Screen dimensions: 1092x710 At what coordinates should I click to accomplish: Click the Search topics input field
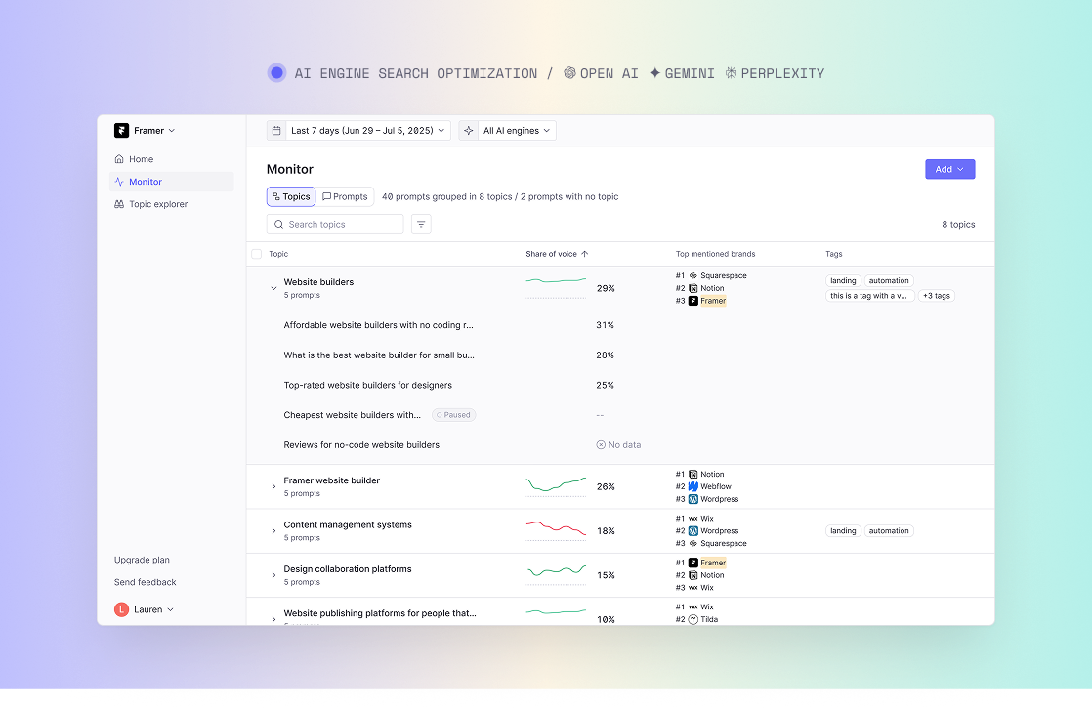[335, 225]
